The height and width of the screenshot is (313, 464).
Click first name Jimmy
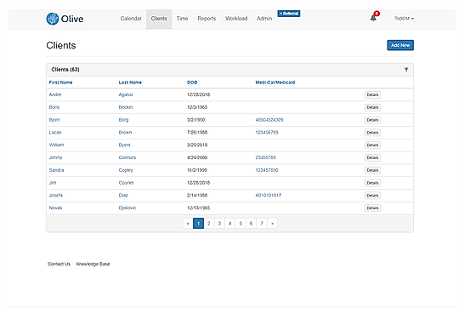(55, 157)
